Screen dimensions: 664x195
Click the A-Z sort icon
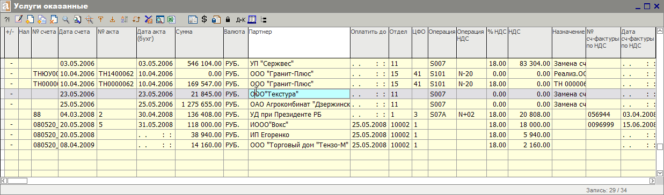124,19
